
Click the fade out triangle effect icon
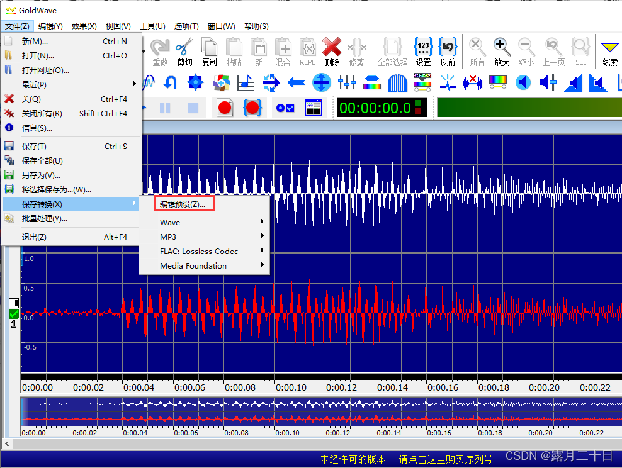pyautogui.click(x=598, y=83)
